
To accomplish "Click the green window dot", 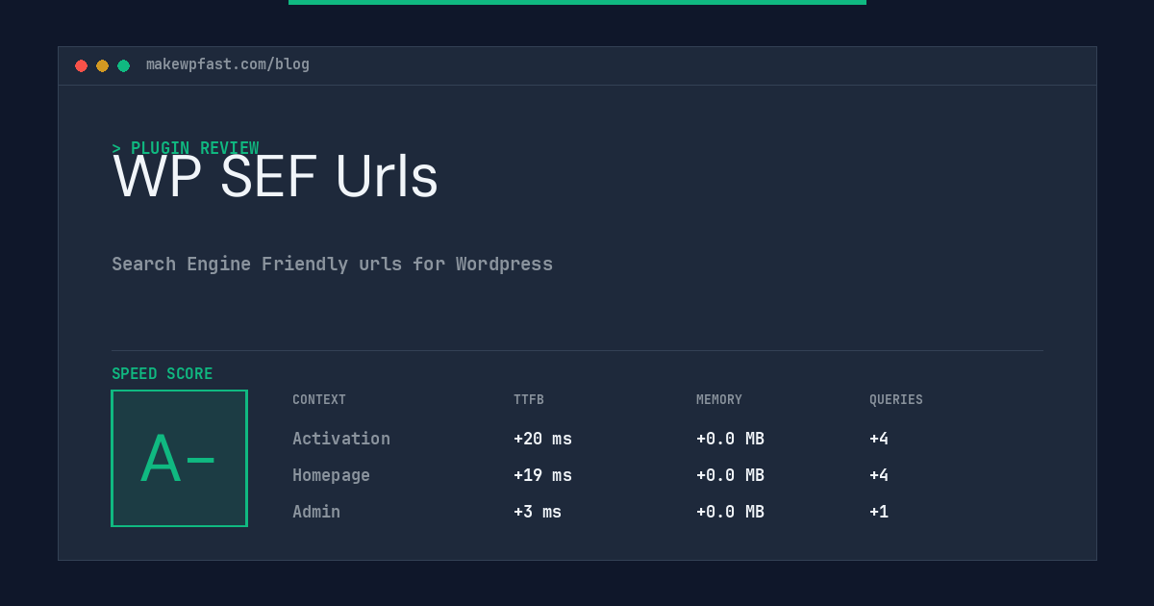I will (123, 65).
